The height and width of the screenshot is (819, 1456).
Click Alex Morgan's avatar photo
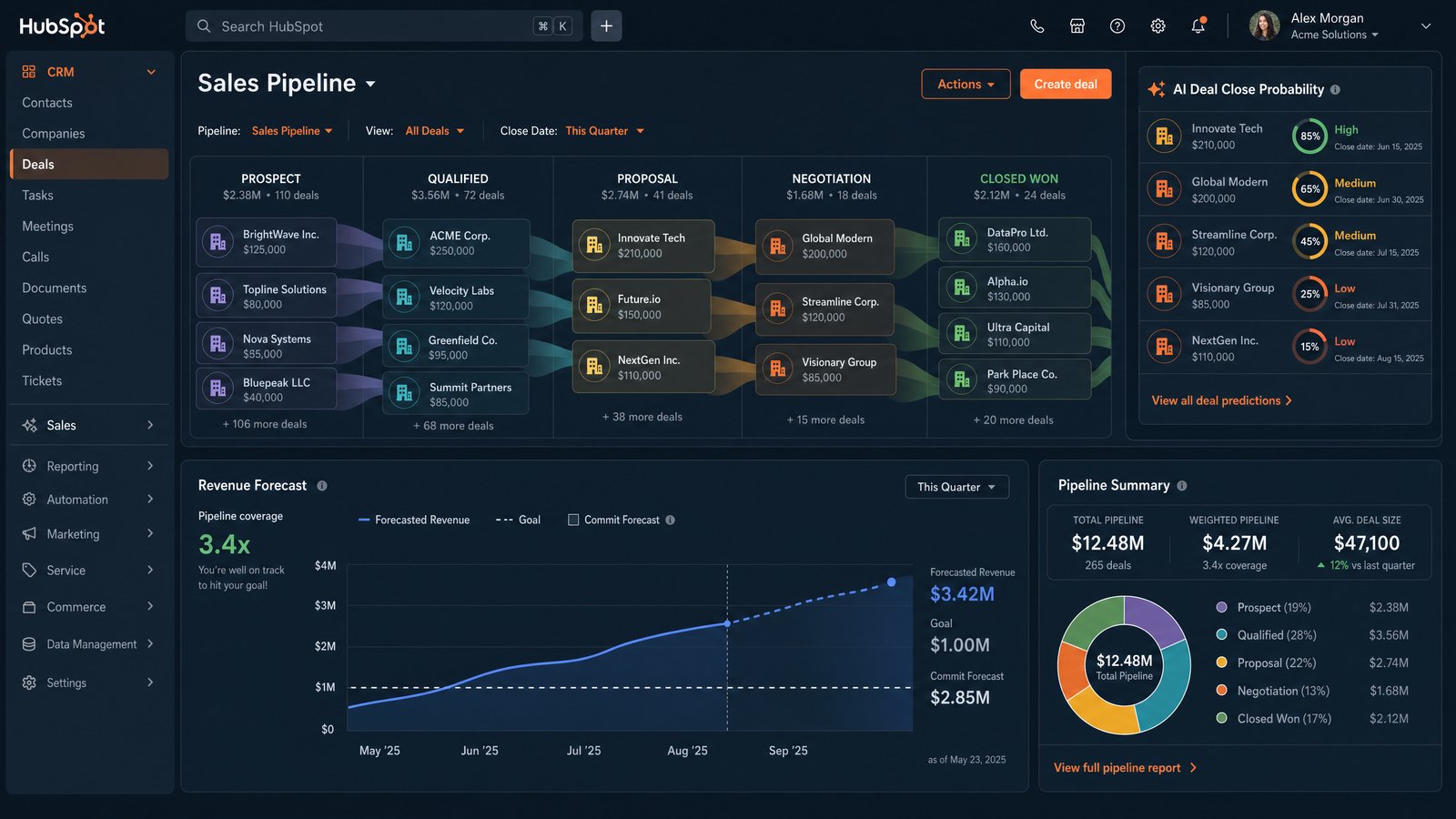pos(1264,26)
